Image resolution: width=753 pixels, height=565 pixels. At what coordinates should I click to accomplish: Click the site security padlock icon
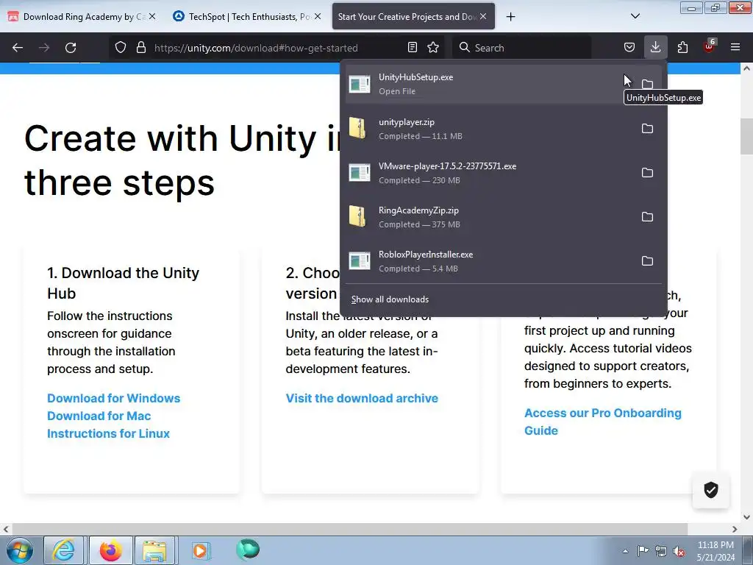tap(140, 48)
